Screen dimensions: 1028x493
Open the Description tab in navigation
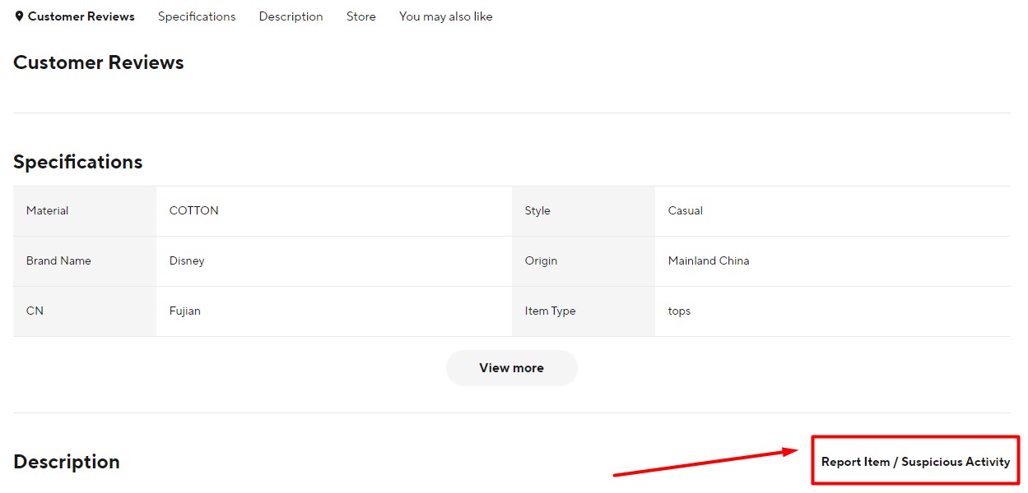click(291, 16)
